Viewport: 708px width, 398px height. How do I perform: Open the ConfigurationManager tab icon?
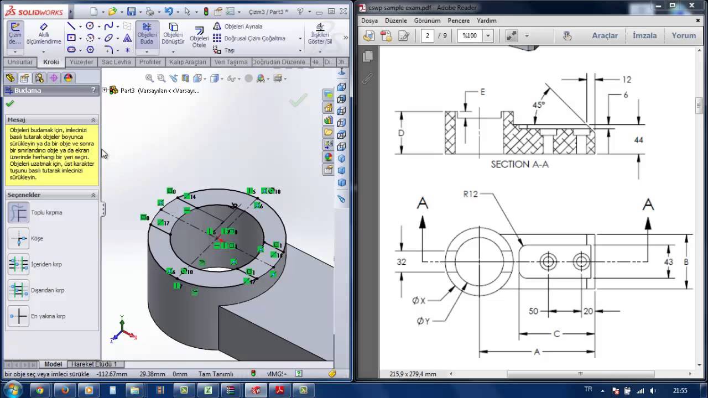coord(39,78)
